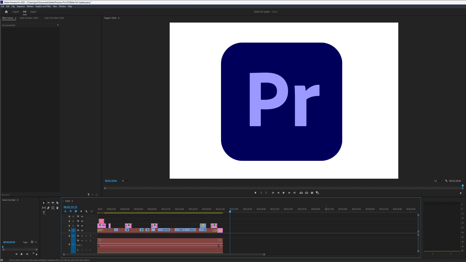Go to Out point in the Program monitor
The image size is (466, 262).
[295, 193]
